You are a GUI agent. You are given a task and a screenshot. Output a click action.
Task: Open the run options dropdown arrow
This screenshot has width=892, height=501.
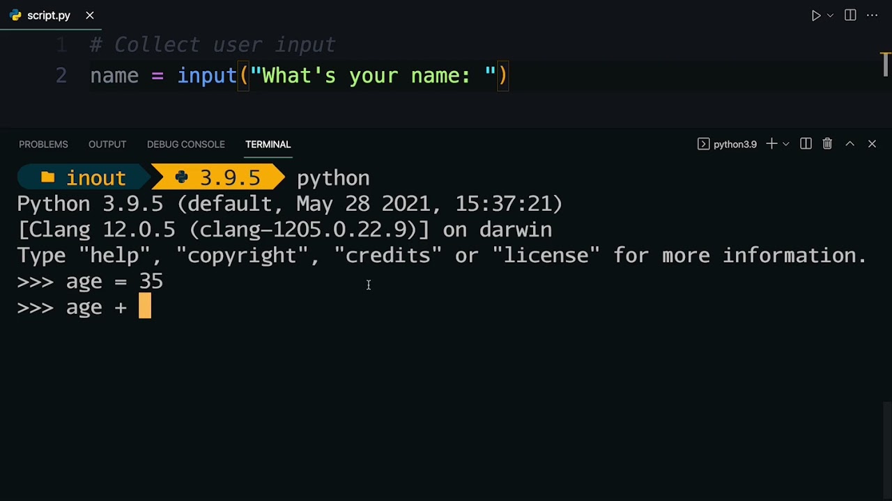830,15
